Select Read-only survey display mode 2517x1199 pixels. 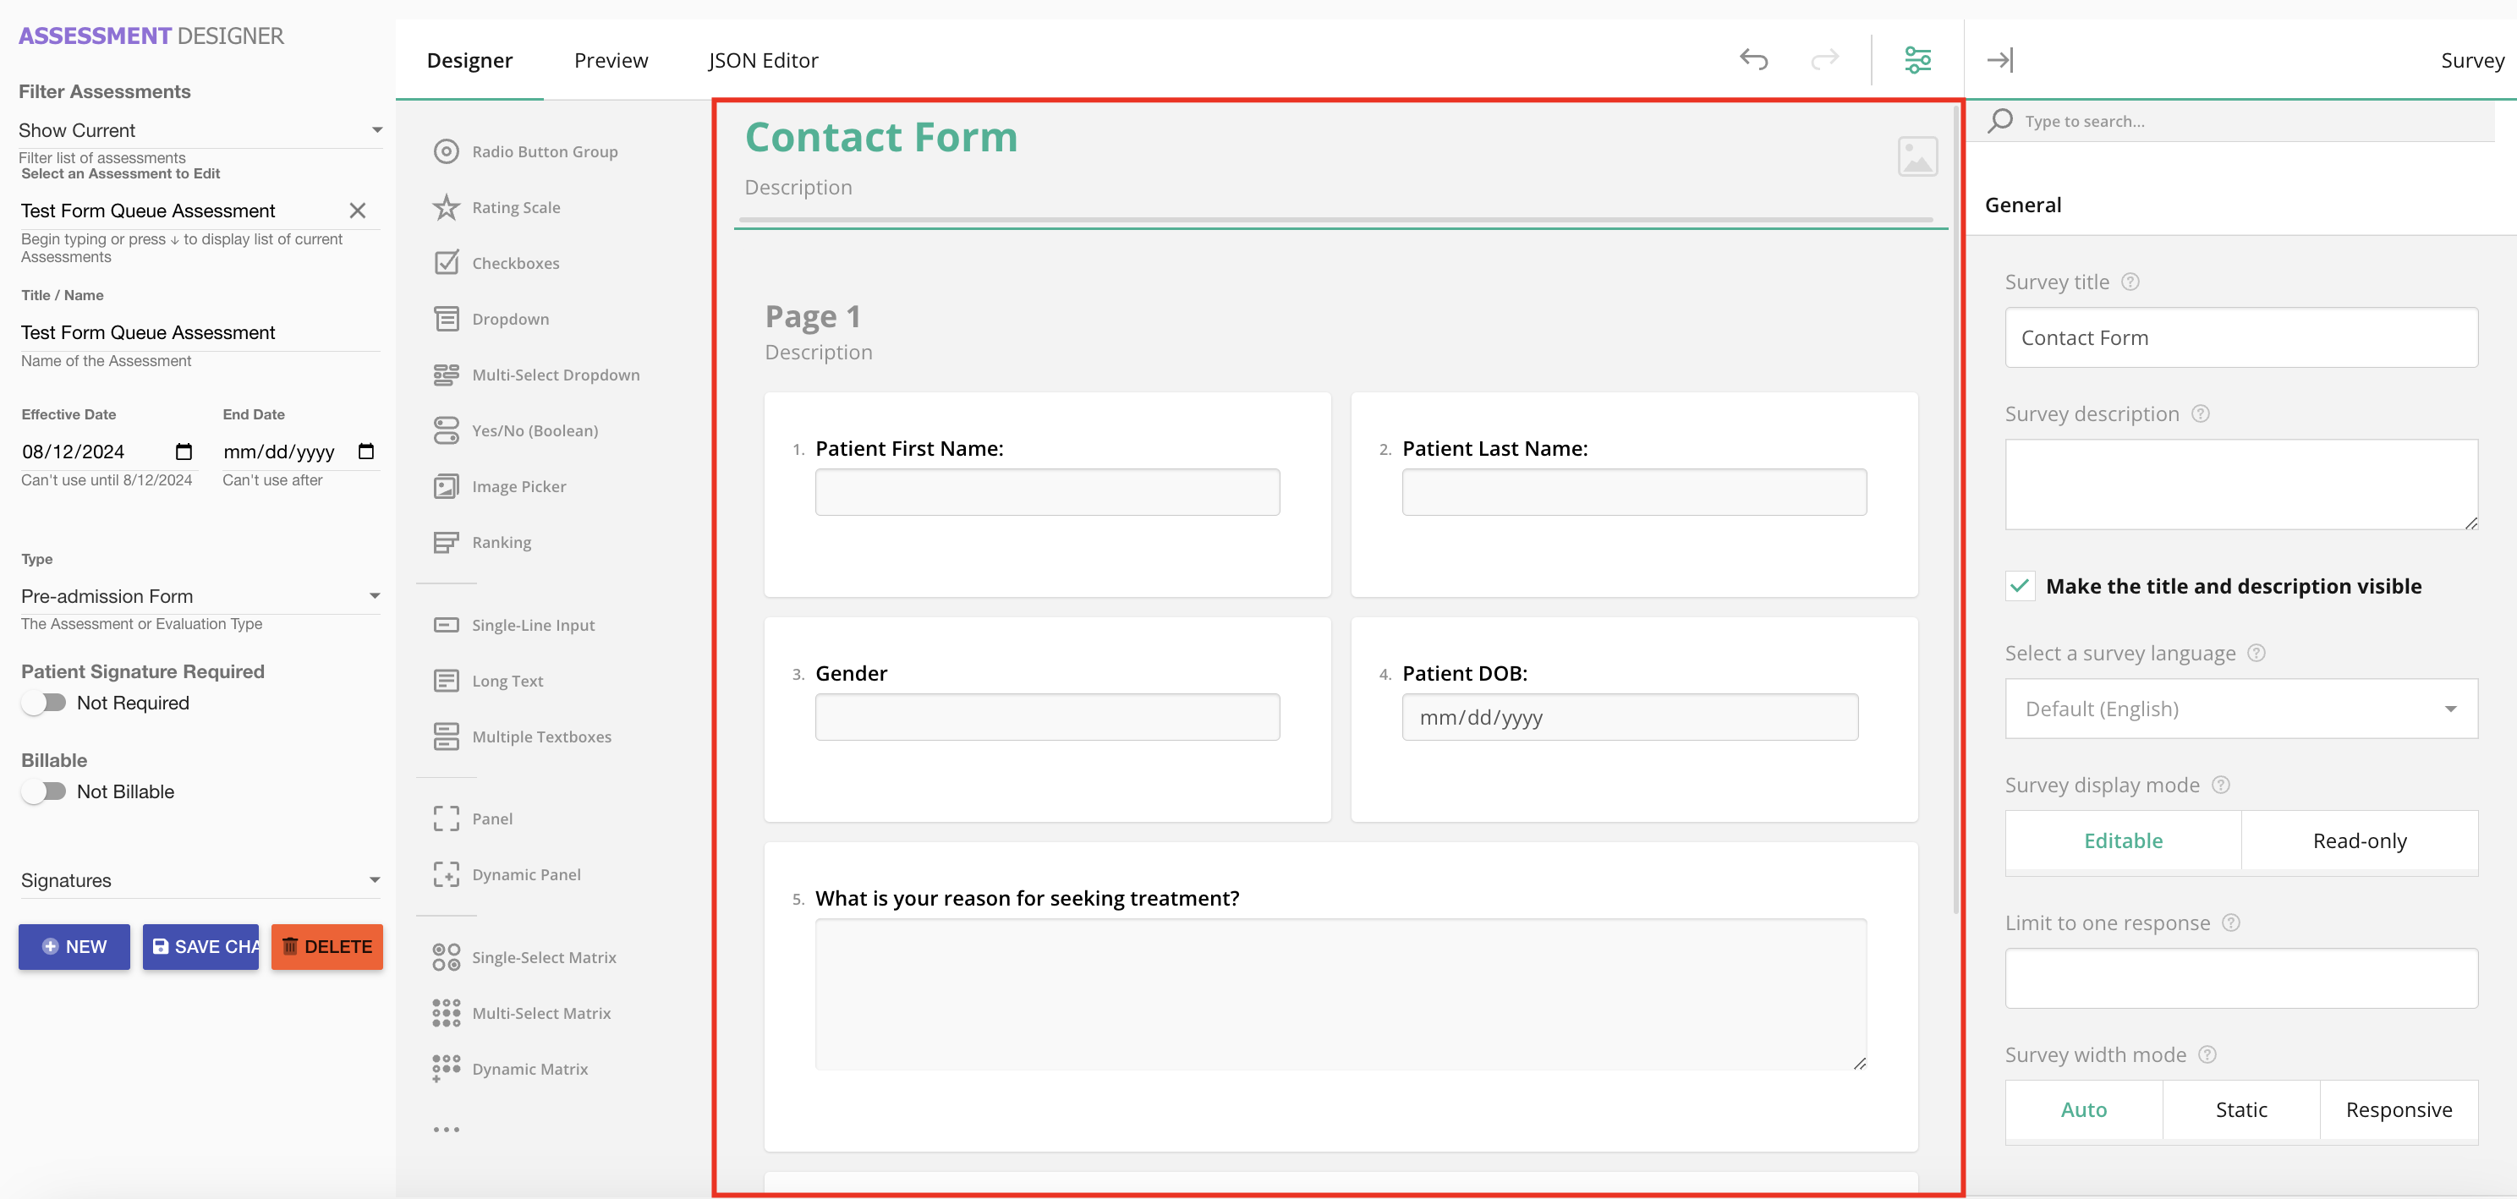pos(2359,840)
